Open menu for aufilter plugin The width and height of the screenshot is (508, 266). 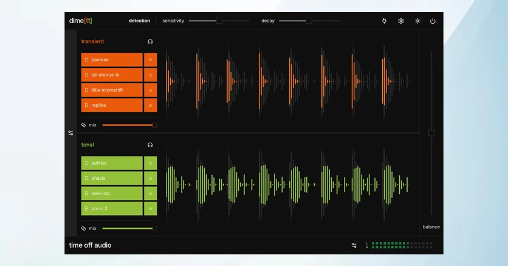150,163
